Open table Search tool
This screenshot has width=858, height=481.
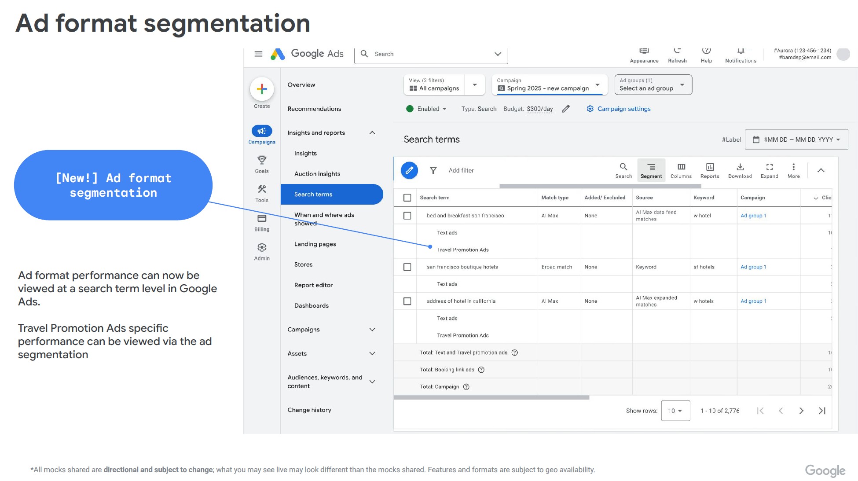(x=623, y=170)
